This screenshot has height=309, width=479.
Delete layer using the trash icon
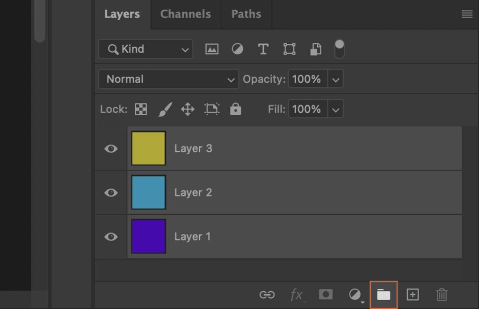(x=442, y=295)
